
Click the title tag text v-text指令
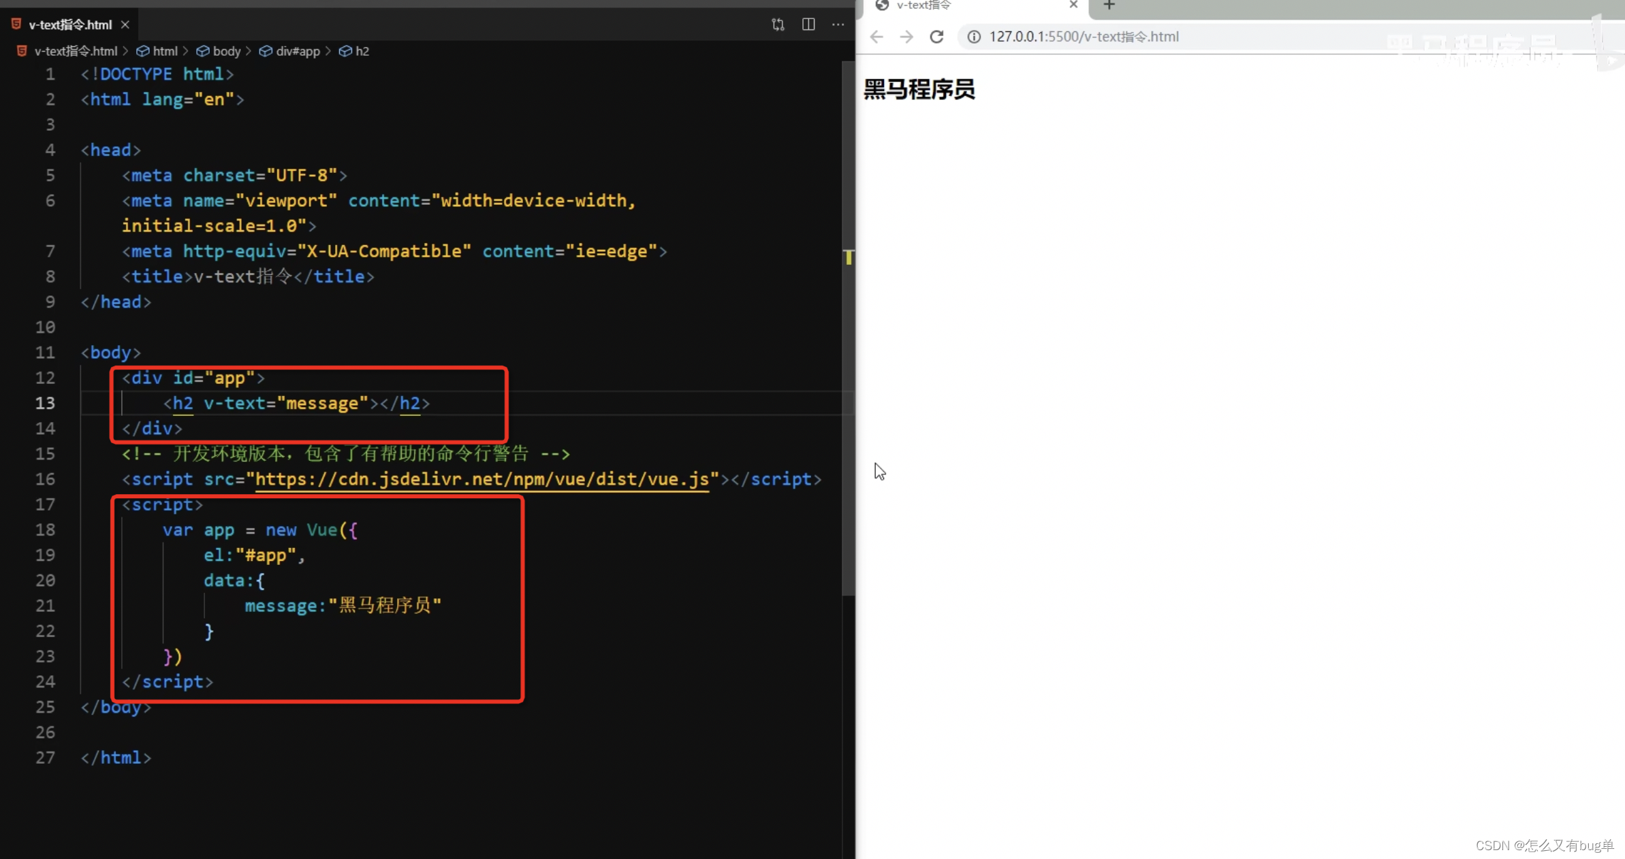[x=243, y=276]
